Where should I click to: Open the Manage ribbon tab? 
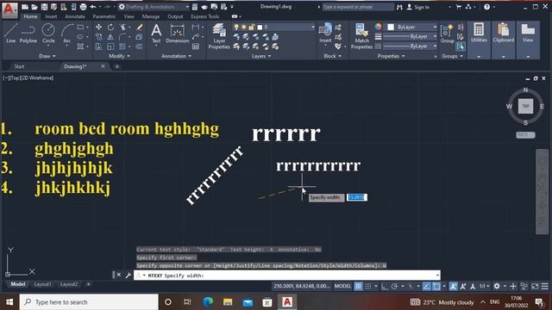coord(151,16)
